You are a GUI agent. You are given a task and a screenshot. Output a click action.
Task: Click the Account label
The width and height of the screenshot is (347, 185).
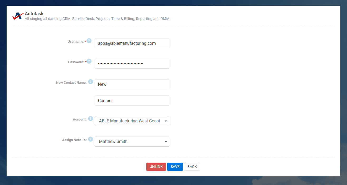point(80,119)
